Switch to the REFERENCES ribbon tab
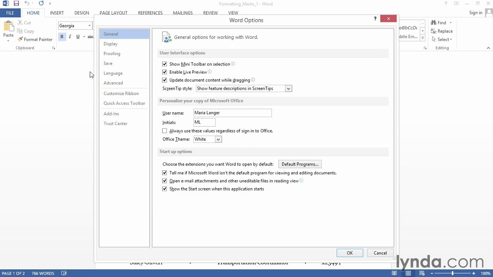Image resolution: width=493 pixels, height=277 pixels. click(x=150, y=13)
